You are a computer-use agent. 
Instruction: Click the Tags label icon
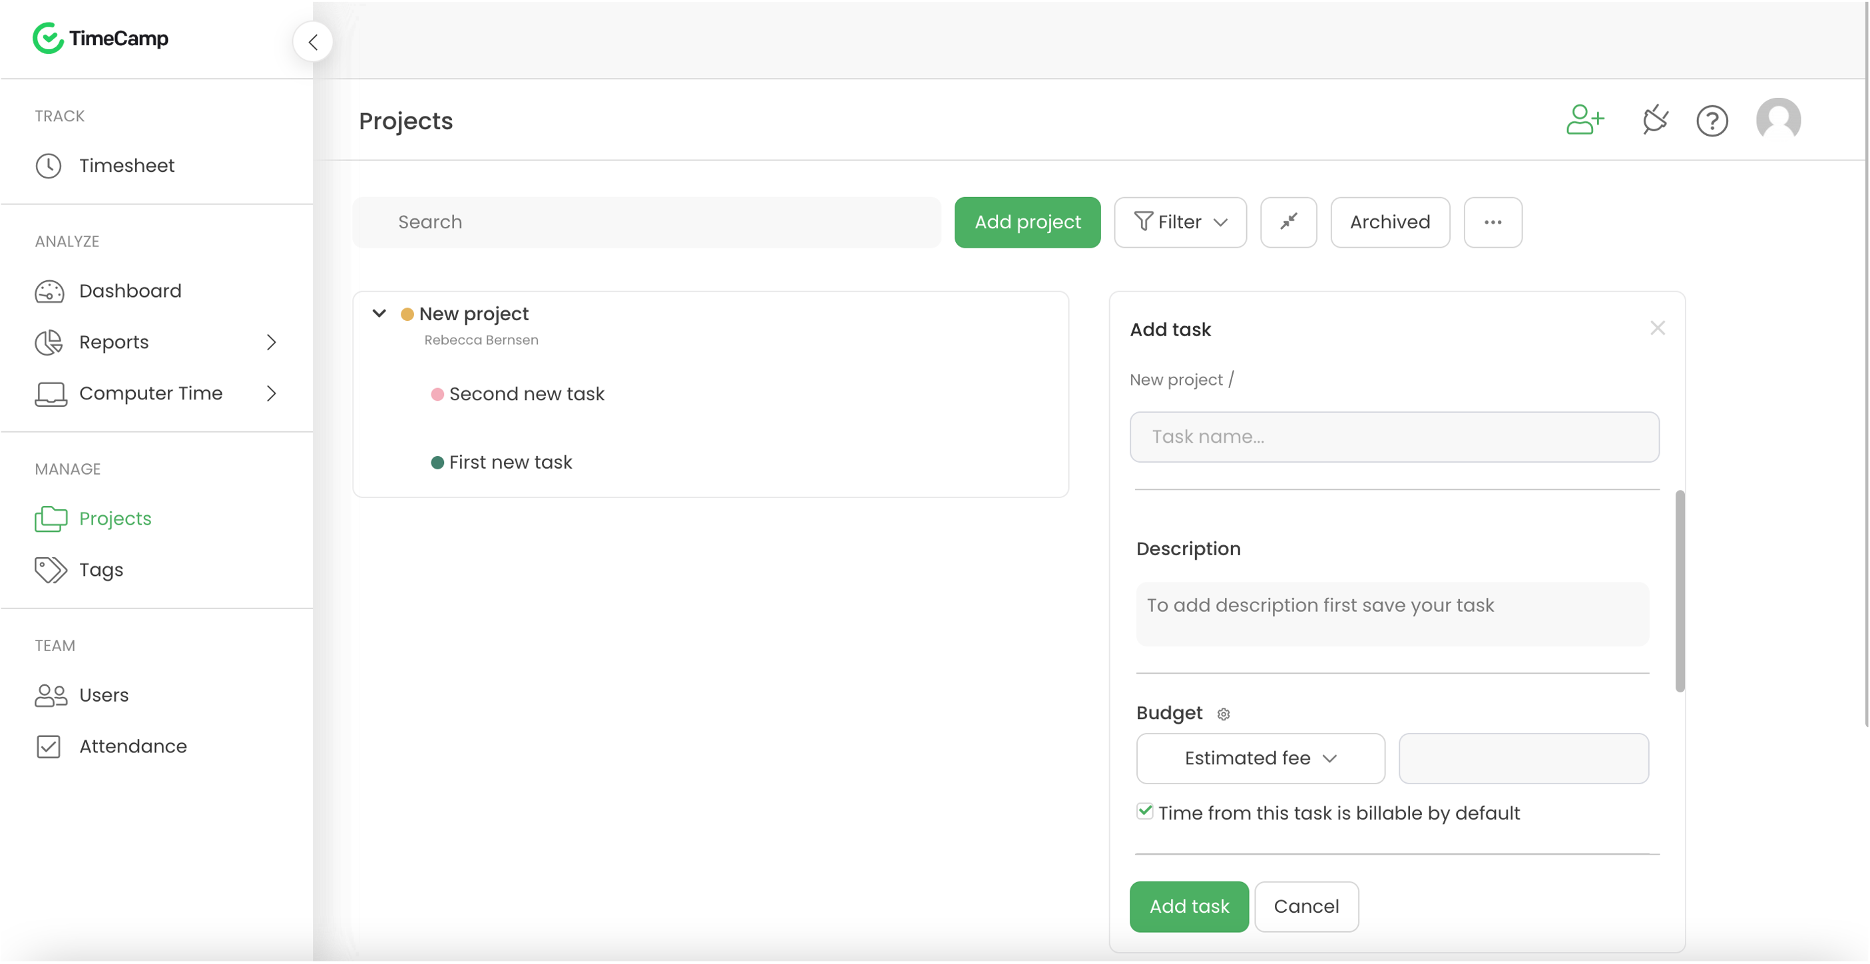[49, 569]
